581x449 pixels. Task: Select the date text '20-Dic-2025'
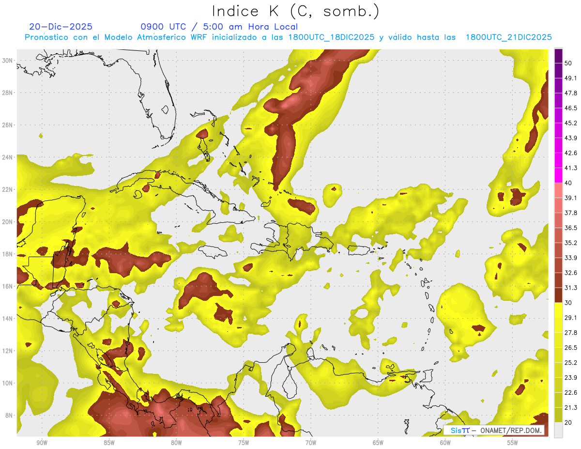point(61,27)
